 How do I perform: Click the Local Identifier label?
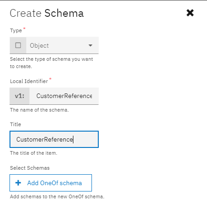[x=29, y=81]
